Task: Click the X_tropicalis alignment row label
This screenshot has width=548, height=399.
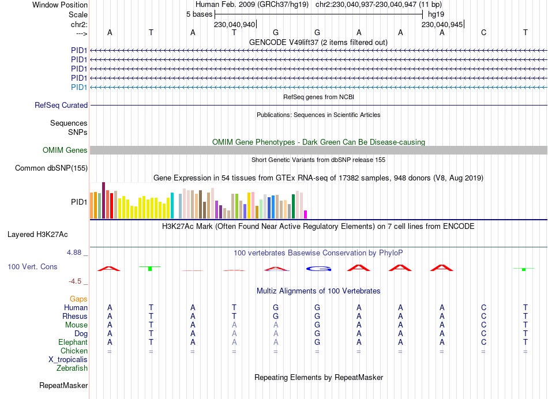Action: [x=68, y=360]
